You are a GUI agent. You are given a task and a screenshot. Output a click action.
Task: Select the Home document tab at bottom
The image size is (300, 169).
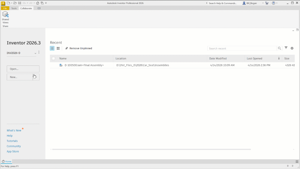tap(6, 161)
